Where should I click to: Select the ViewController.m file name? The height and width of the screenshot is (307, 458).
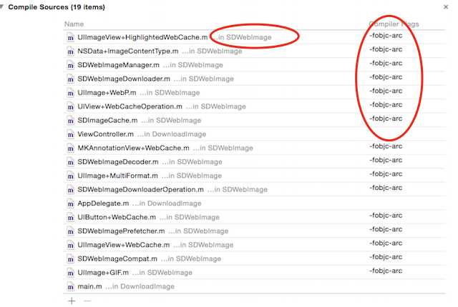point(105,134)
